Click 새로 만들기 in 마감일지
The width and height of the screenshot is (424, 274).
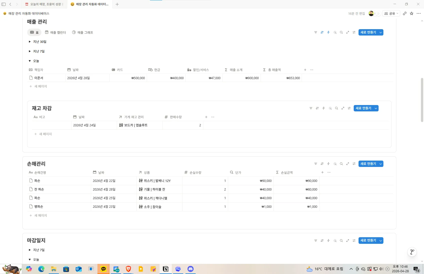pyautogui.click(x=368, y=241)
